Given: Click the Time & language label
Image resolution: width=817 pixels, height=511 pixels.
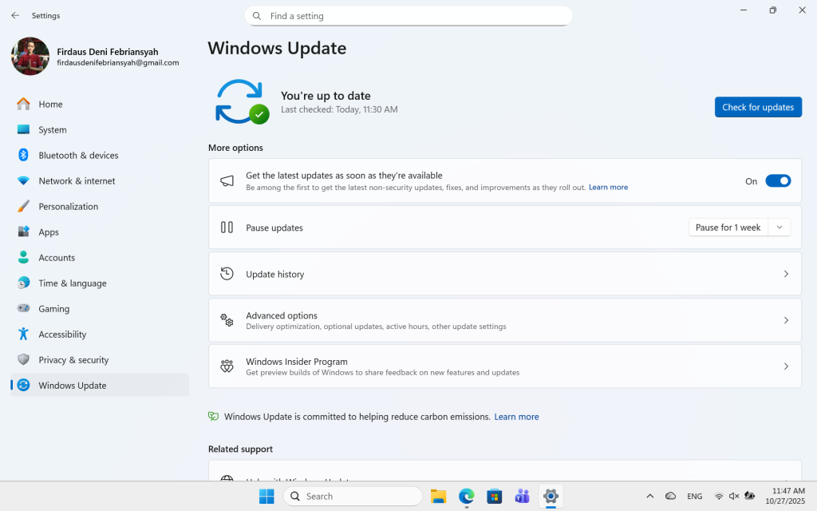Looking at the screenshot, I should [x=73, y=283].
